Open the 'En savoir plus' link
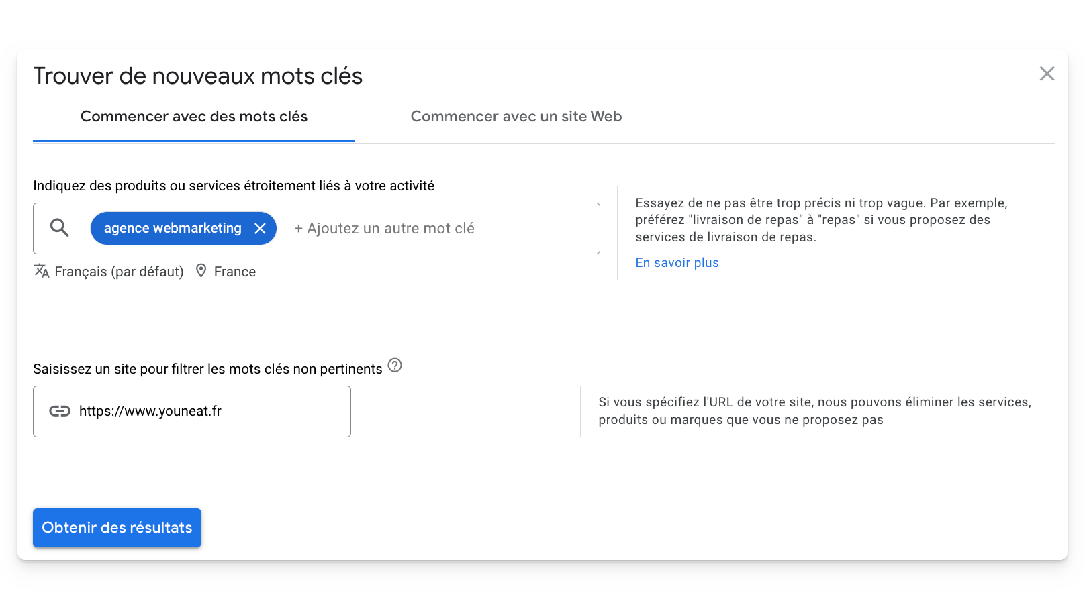 tap(677, 263)
